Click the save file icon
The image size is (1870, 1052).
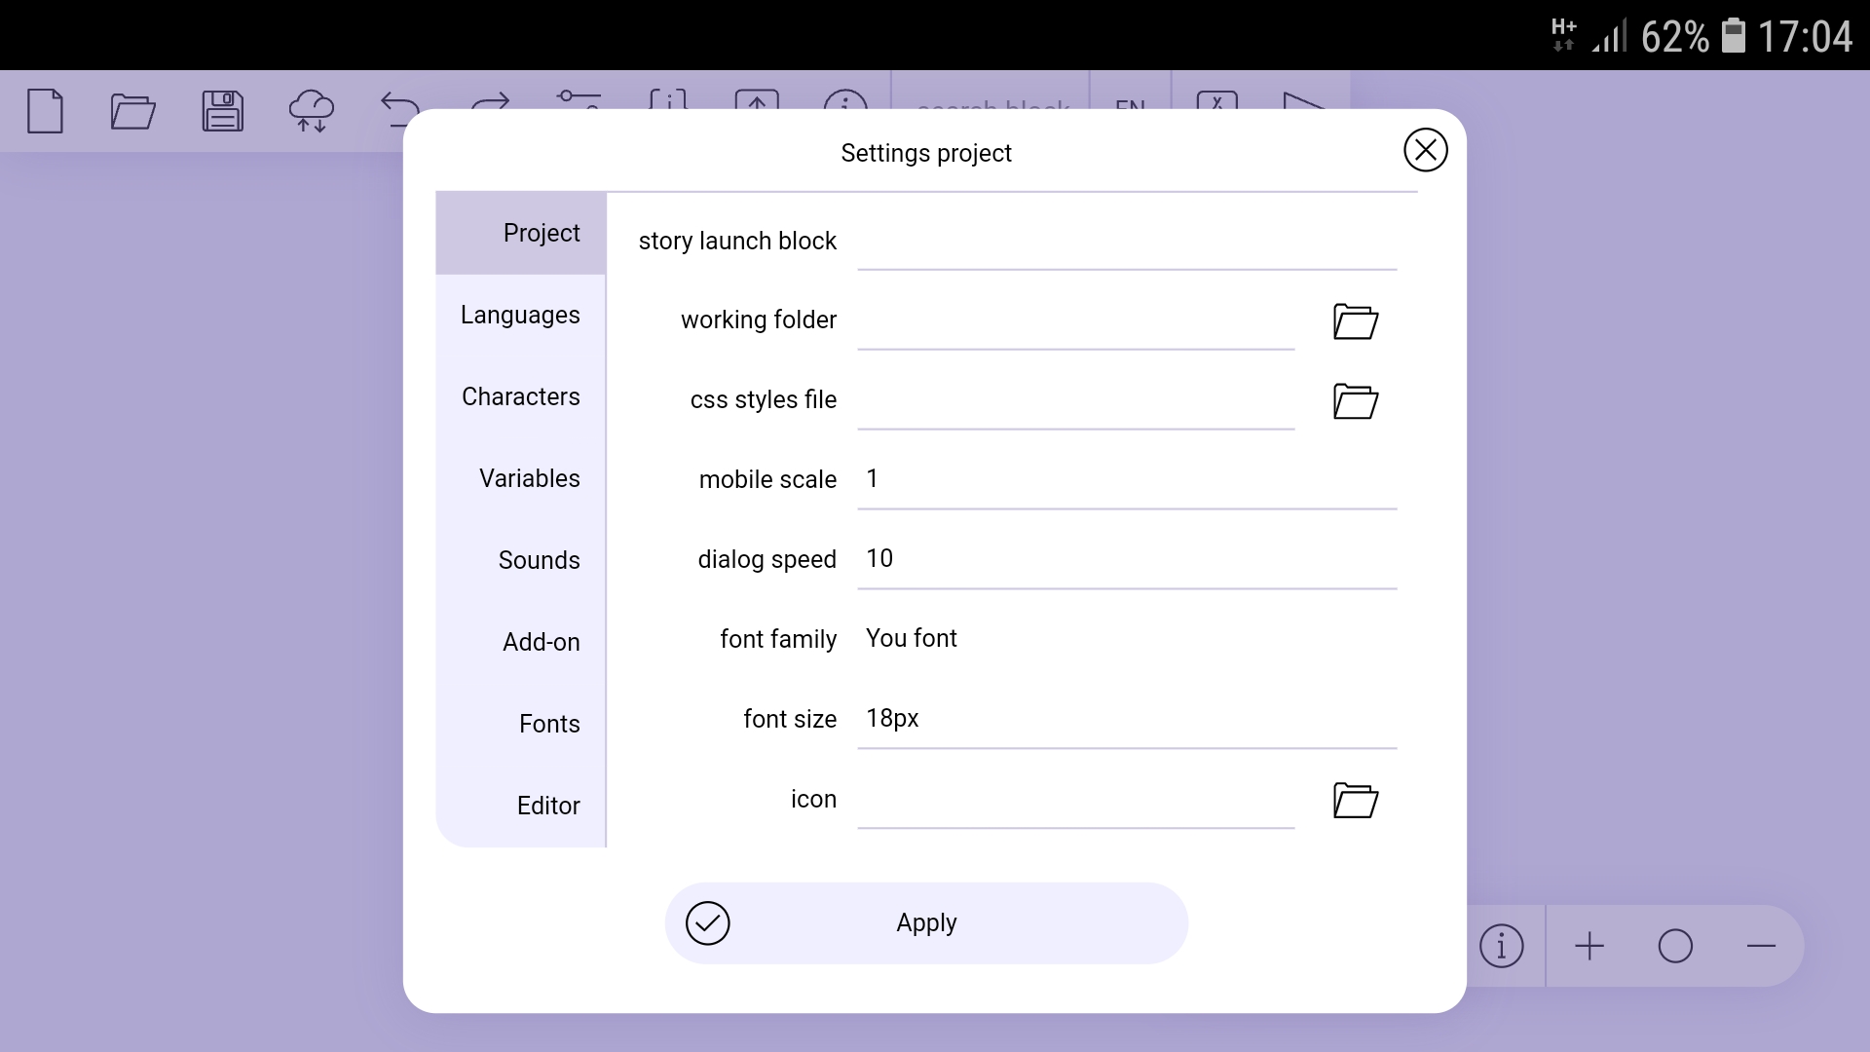point(222,110)
